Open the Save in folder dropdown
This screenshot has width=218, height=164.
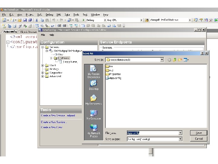pos(162,60)
